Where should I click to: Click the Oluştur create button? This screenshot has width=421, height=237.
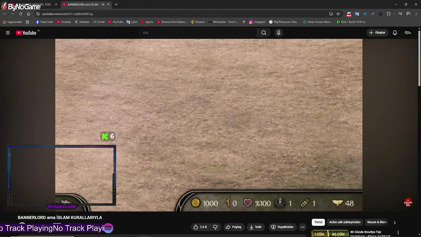coord(377,33)
